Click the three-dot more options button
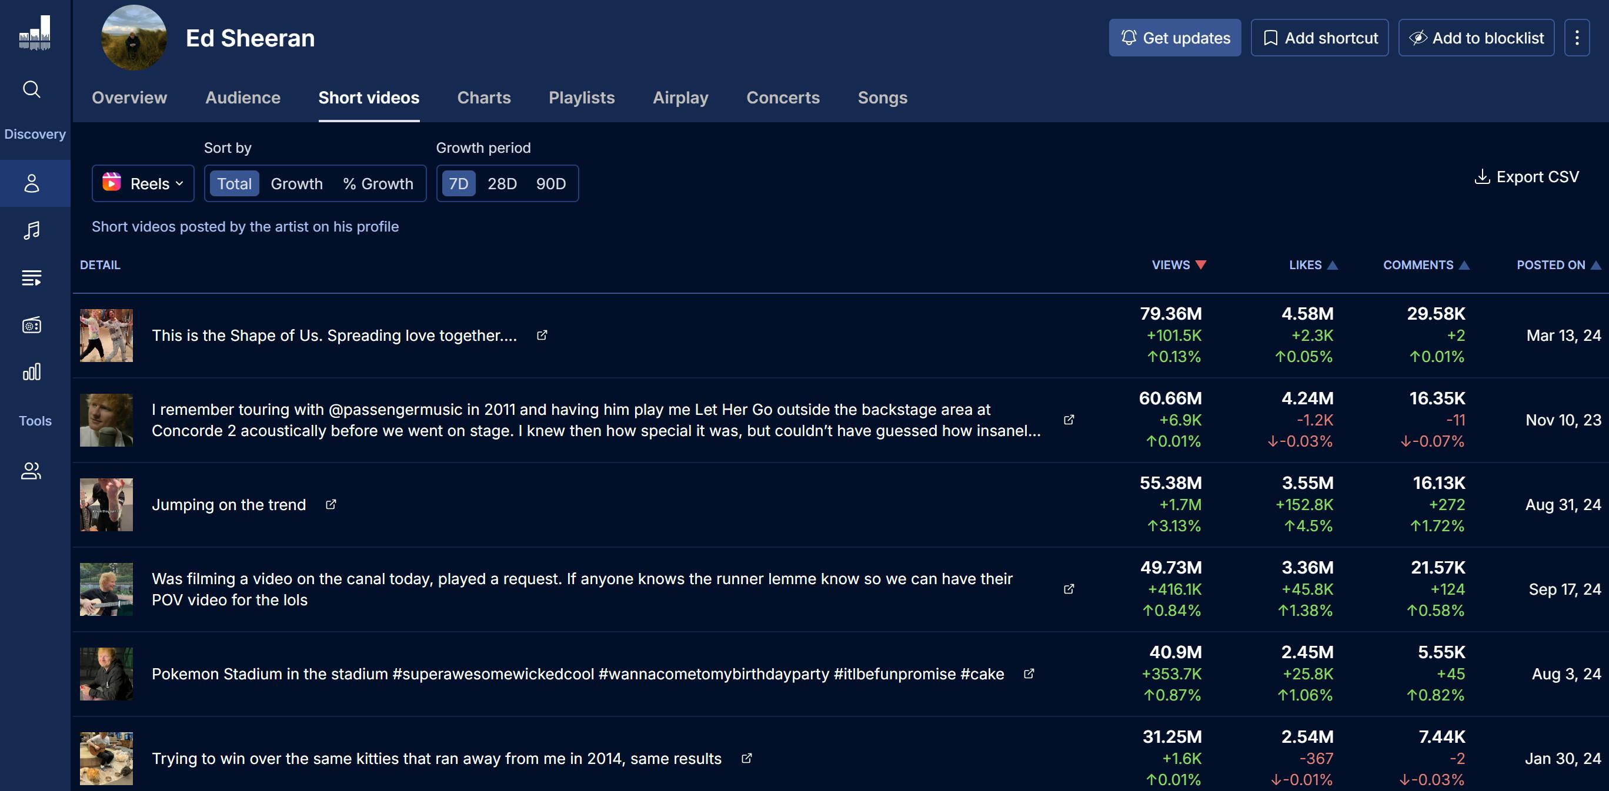Viewport: 1609px width, 791px height. tap(1577, 38)
